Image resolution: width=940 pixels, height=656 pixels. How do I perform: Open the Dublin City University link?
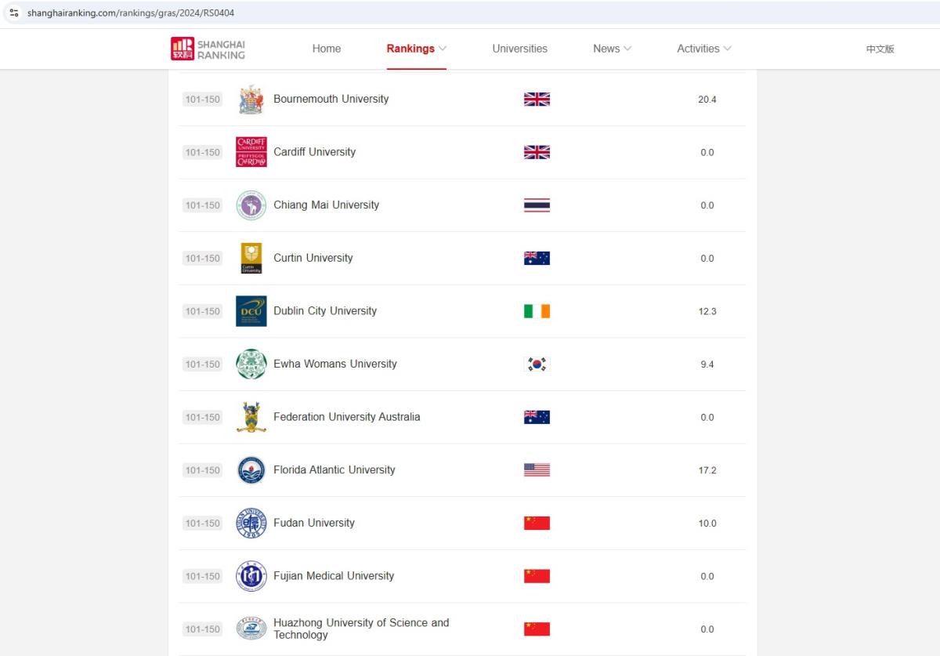(325, 311)
